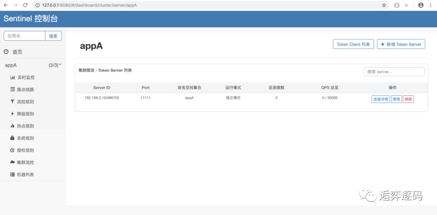Click the 总连接数 column header
Viewport: 437px width, 215px height.
pos(276,87)
